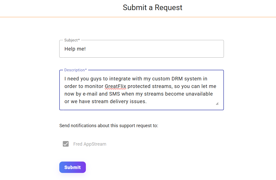The height and width of the screenshot is (180, 276).
Task: Place cursor after 'Help me!' in Subject
Action: pos(87,49)
